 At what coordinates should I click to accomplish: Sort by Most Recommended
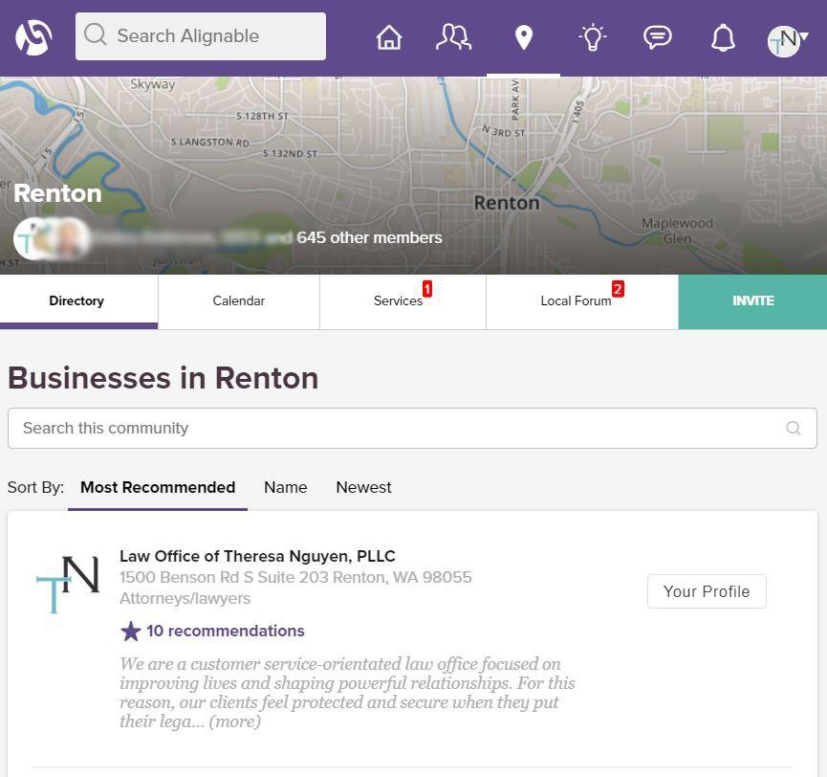(158, 487)
